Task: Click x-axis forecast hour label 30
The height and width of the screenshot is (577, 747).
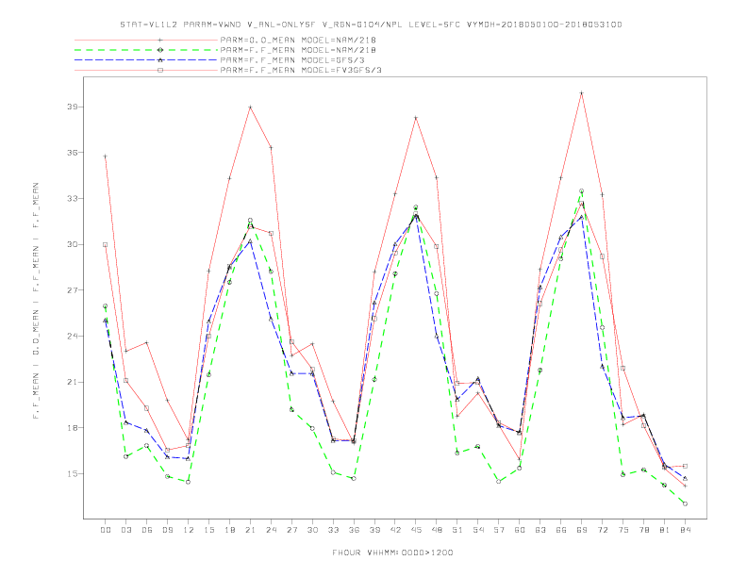Action: point(312,530)
